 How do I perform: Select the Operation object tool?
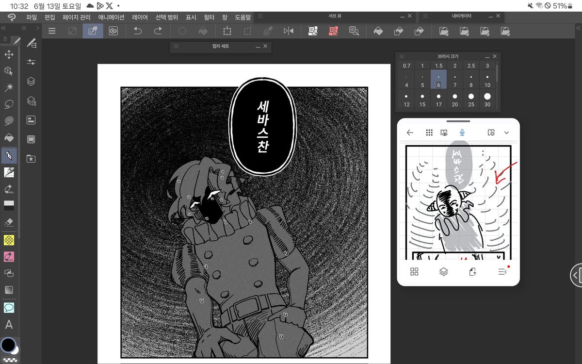coord(9,71)
